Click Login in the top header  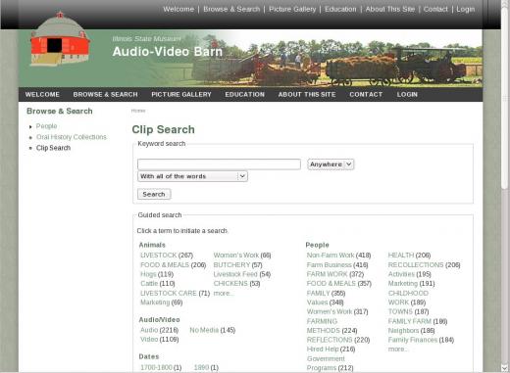(x=466, y=9)
